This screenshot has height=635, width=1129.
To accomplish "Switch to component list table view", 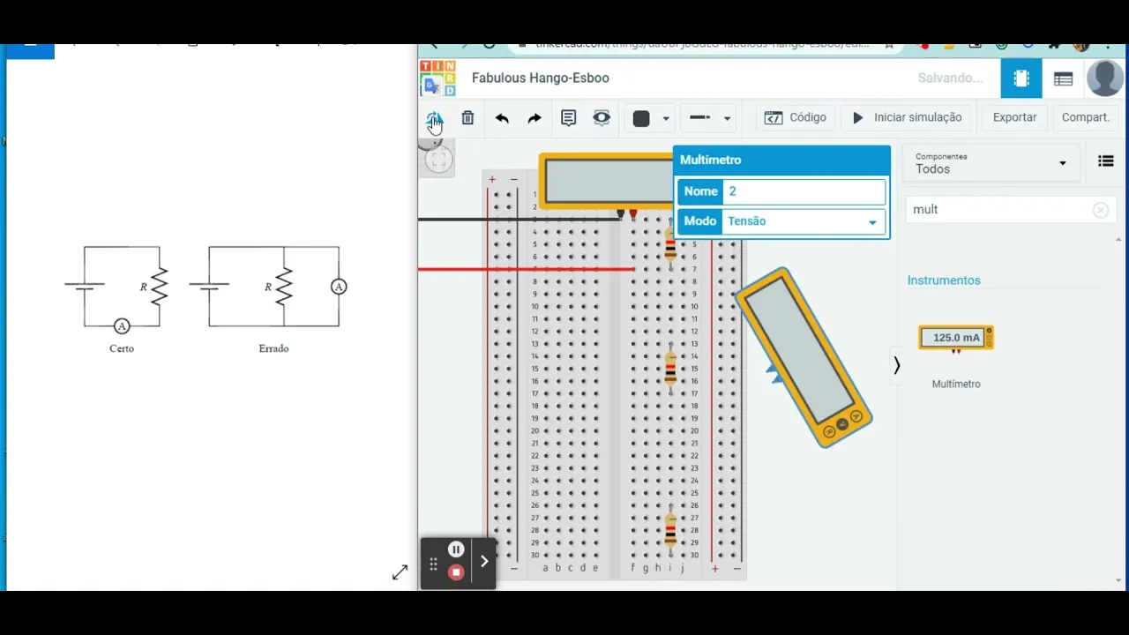I will tap(1063, 78).
